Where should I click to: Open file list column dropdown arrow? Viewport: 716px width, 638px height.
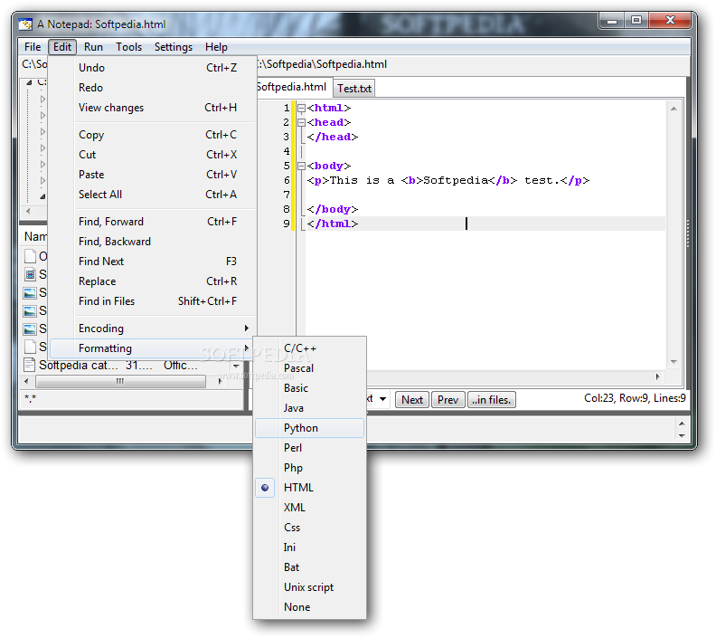(x=236, y=366)
